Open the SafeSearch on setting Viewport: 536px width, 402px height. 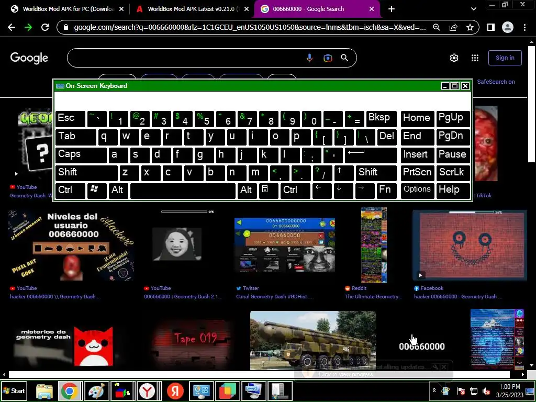[x=496, y=82]
